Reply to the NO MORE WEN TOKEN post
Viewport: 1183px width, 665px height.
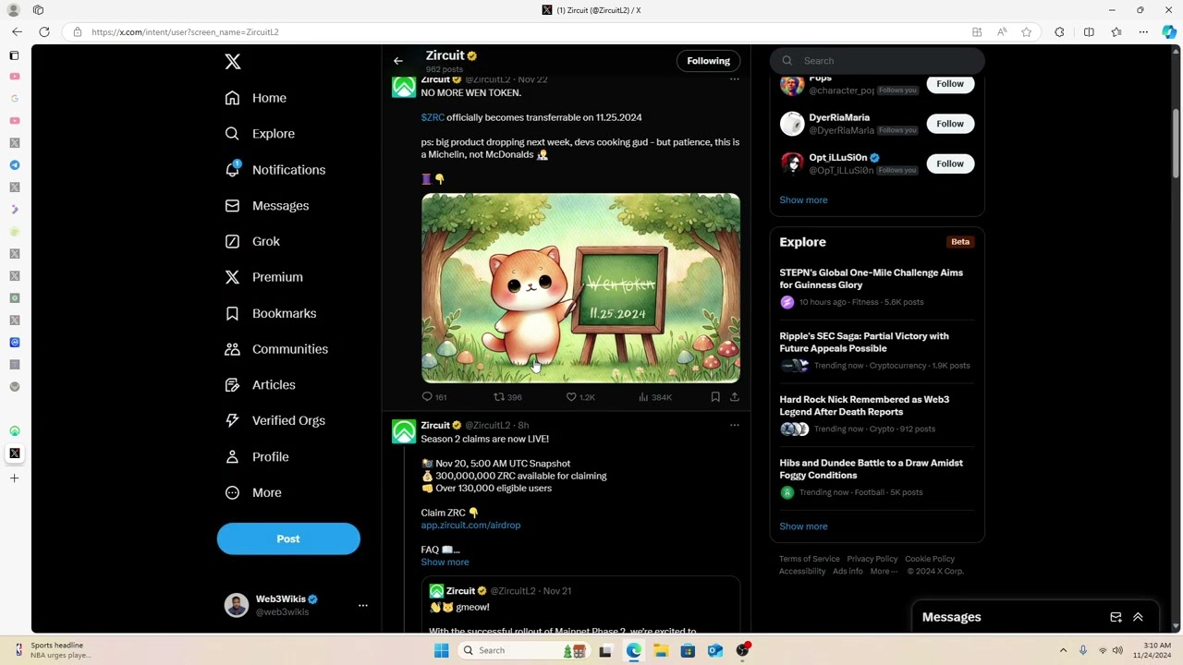pos(433,397)
